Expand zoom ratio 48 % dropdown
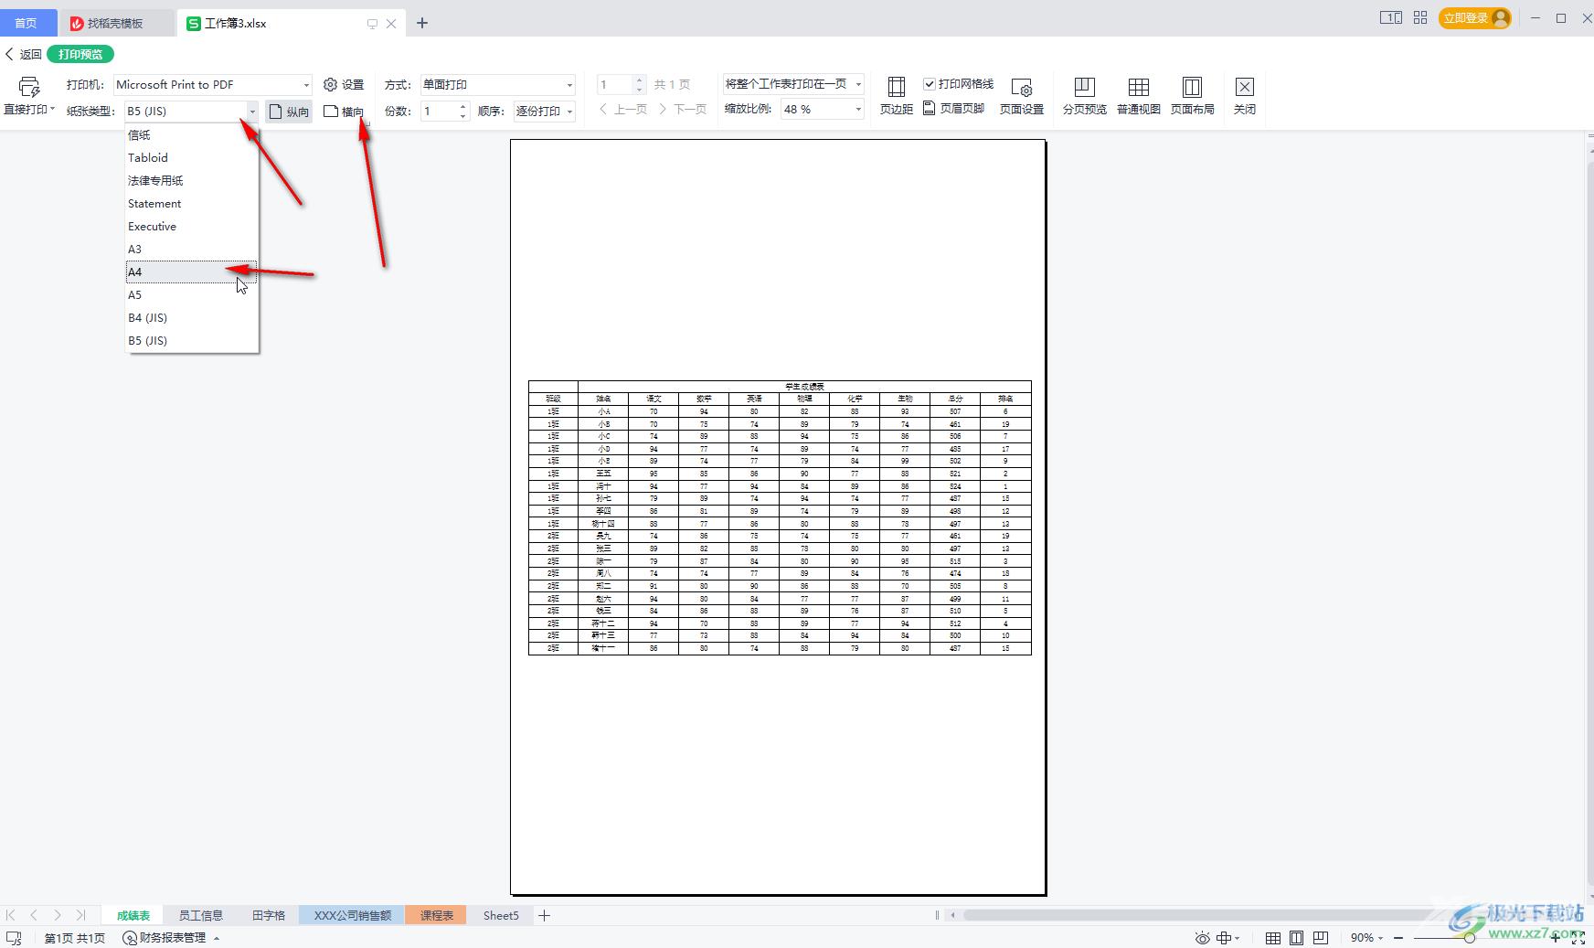The height and width of the screenshot is (948, 1594). [x=858, y=109]
